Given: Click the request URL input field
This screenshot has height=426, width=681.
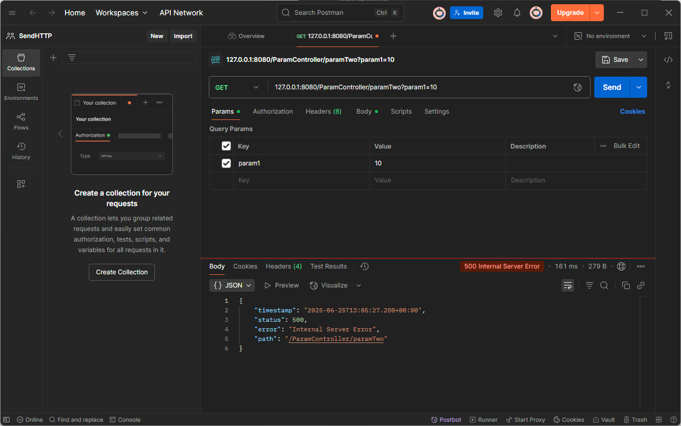Looking at the screenshot, I should pyautogui.click(x=420, y=87).
